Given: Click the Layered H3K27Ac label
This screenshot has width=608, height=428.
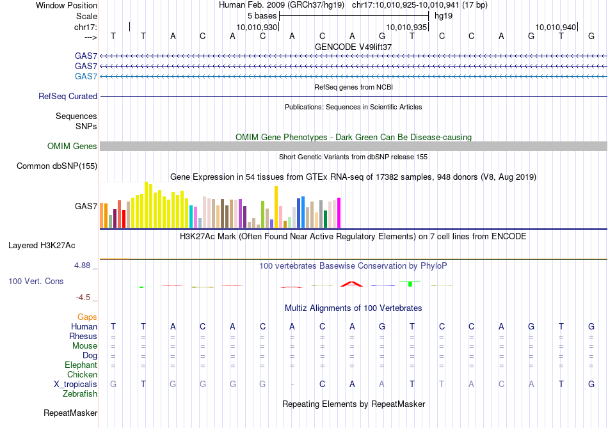Looking at the screenshot, I should click(x=42, y=246).
